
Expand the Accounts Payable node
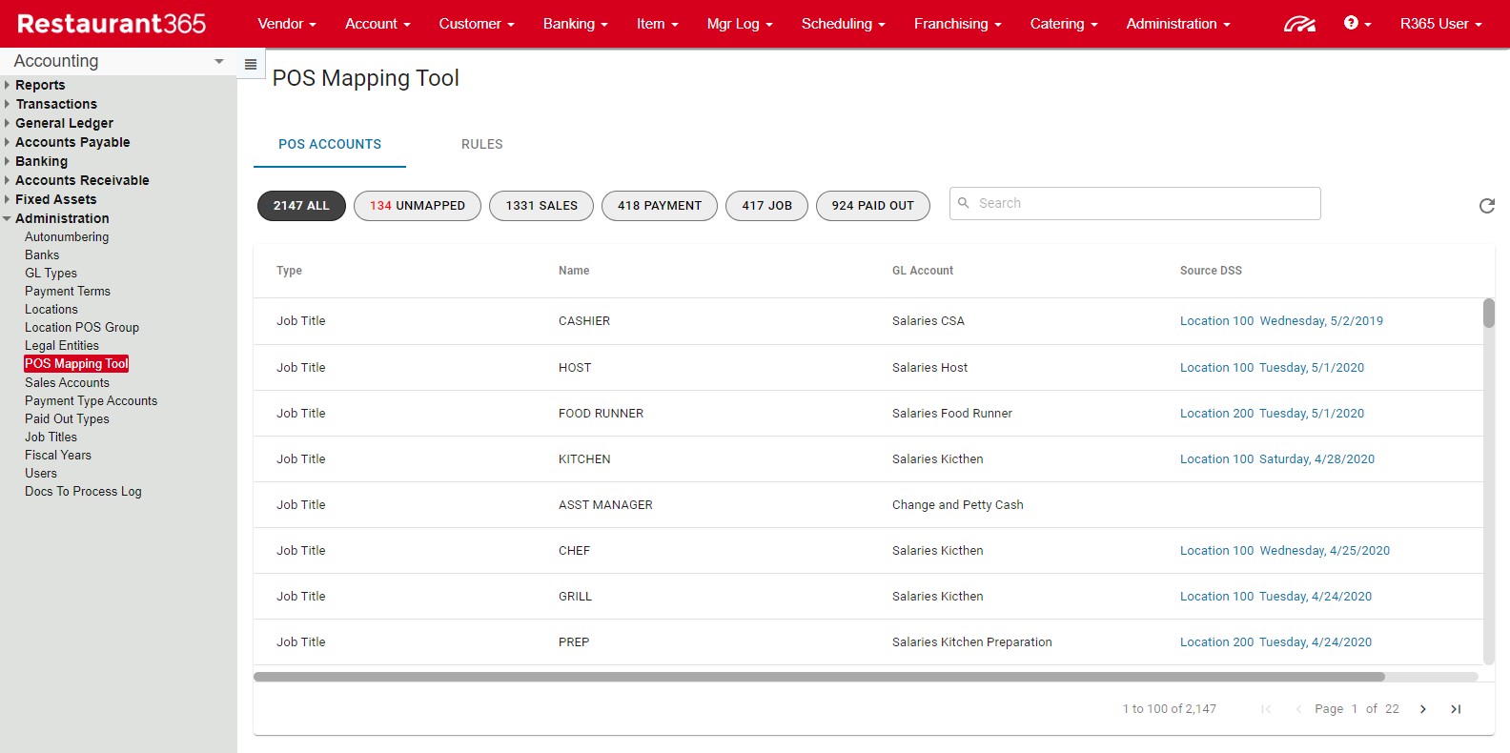coord(7,142)
